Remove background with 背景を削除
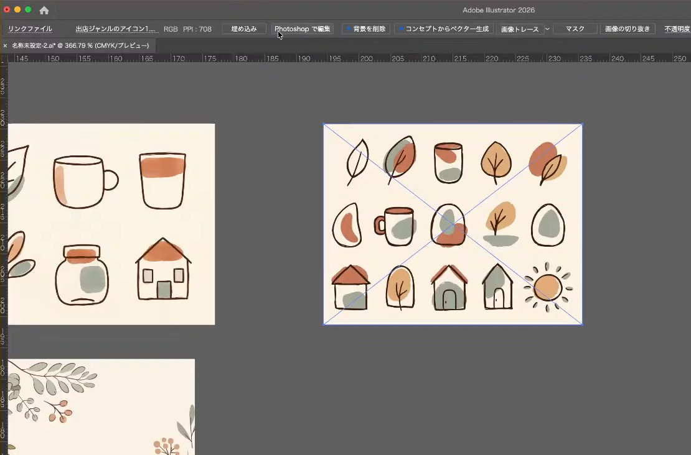691x455 pixels. point(366,29)
